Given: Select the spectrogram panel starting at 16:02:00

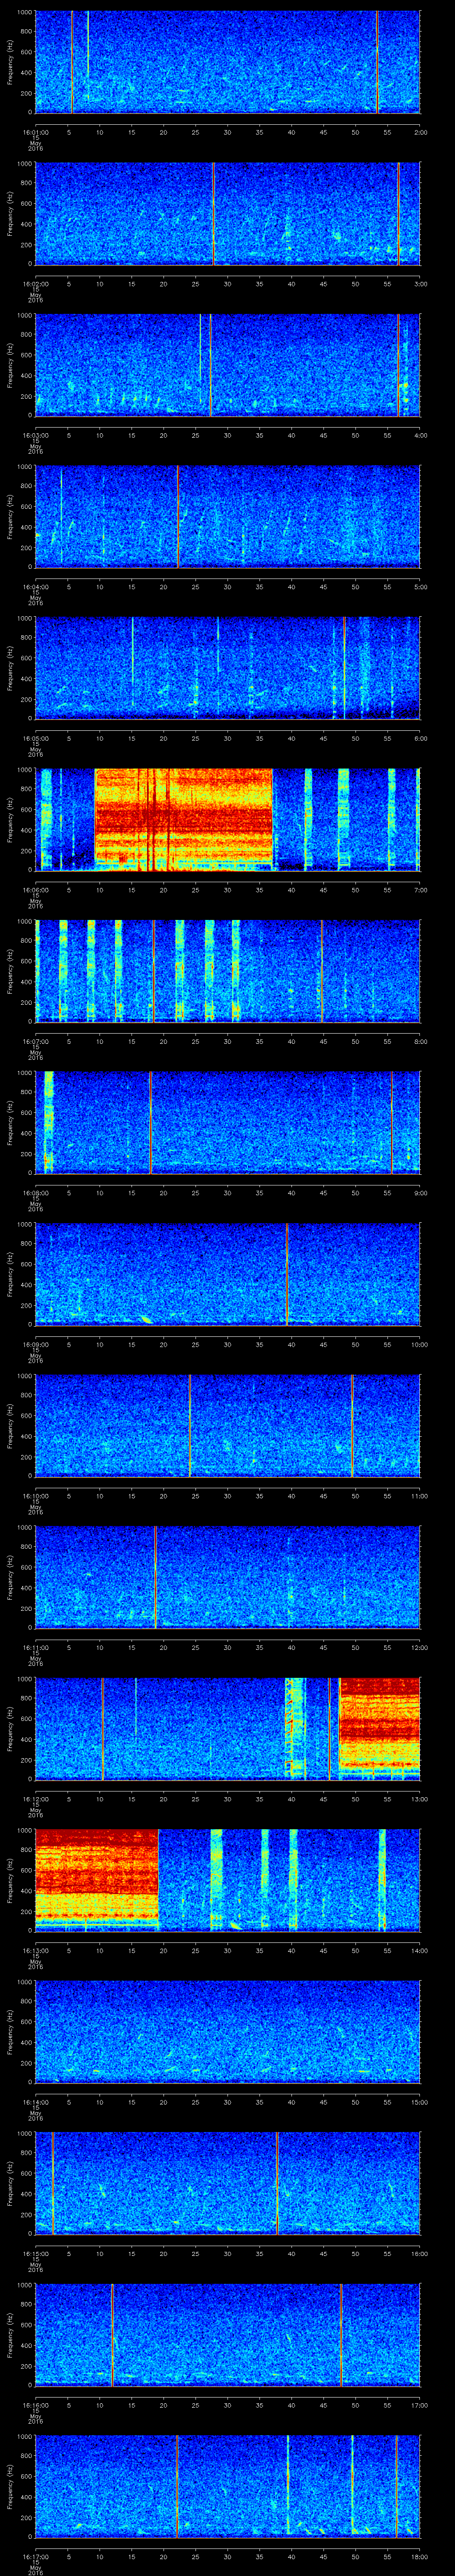Looking at the screenshot, I should 227,213.
